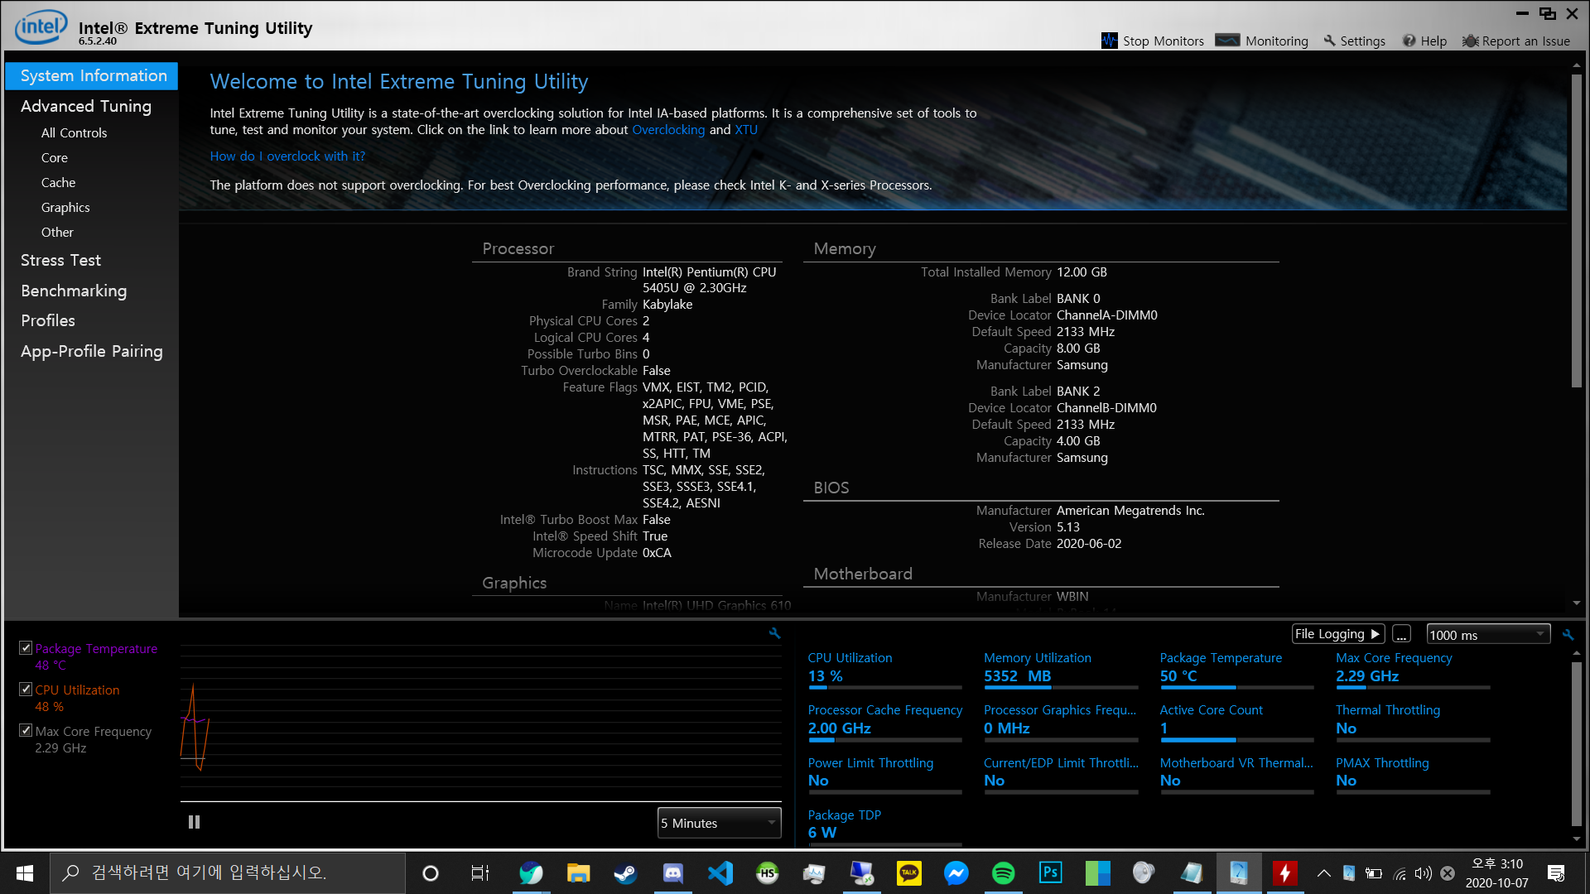Click the Help question mark icon
1590x894 pixels.
(1409, 41)
